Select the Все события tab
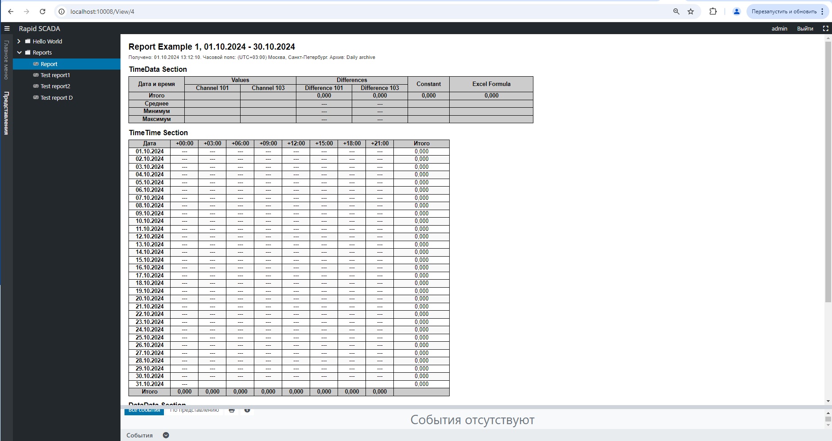832x441 pixels. (x=144, y=411)
